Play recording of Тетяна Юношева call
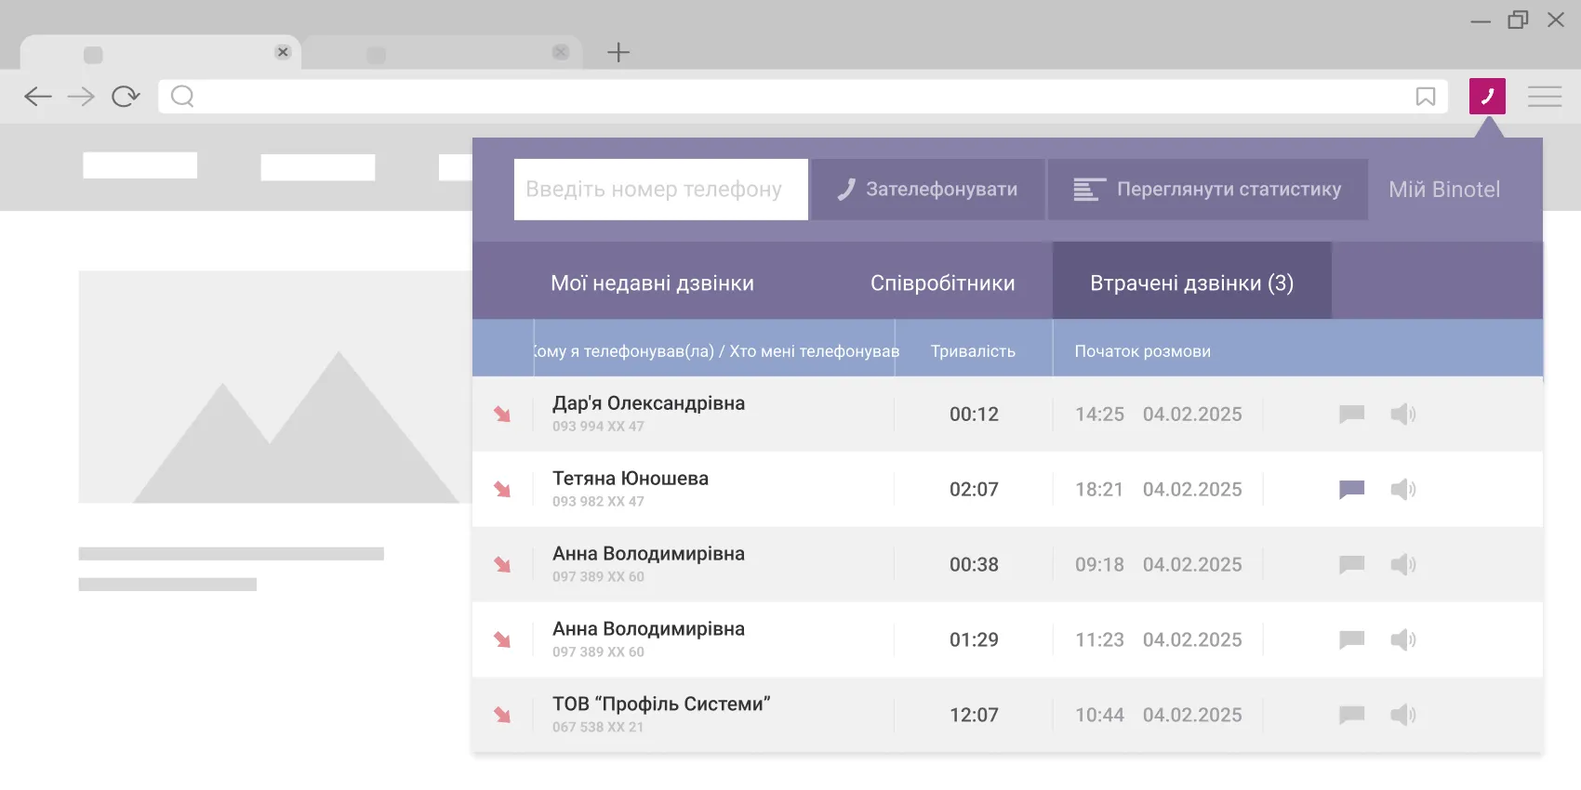1581x790 pixels. pos(1403,490)
